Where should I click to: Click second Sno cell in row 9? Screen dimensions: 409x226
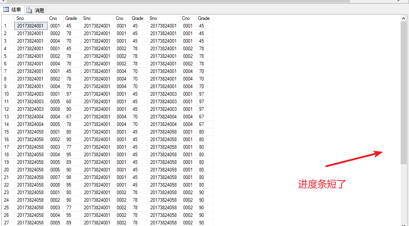tap(98, 86)
